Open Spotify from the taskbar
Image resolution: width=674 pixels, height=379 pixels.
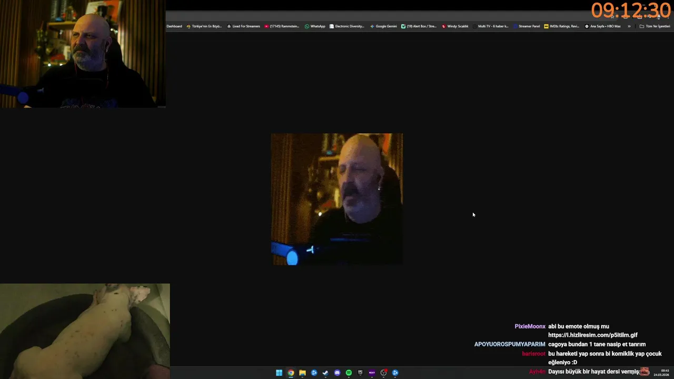349,373
